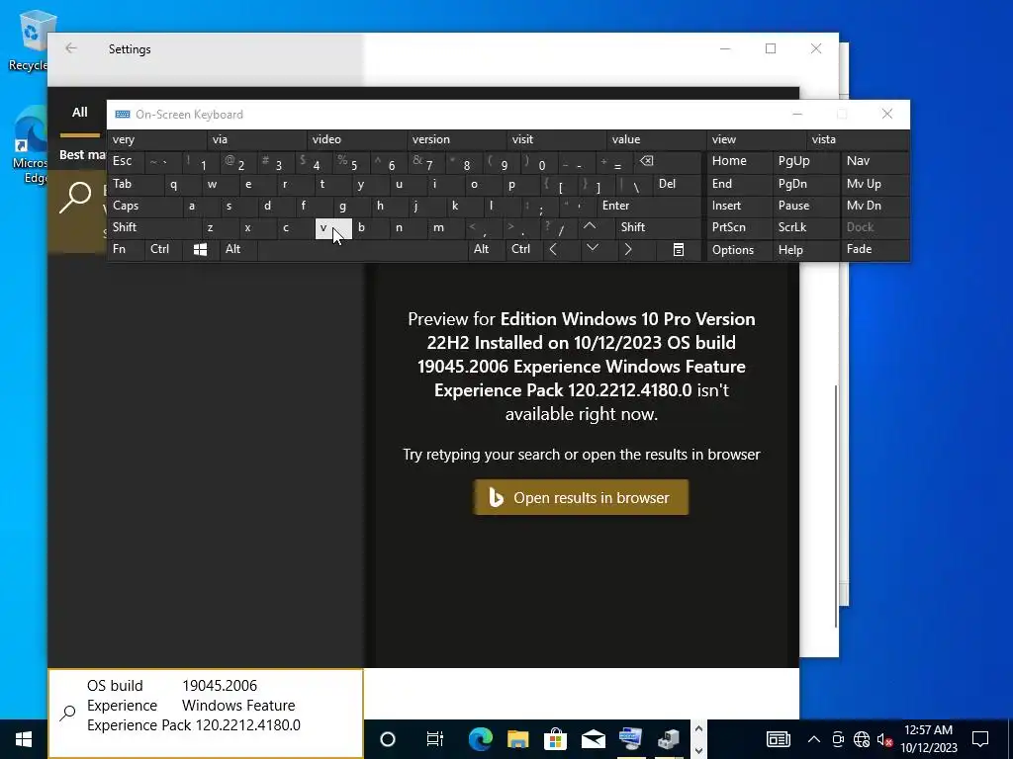1013x759 pixels.
Task: Toggle the right Ctrl key
Action: (524, 249)
